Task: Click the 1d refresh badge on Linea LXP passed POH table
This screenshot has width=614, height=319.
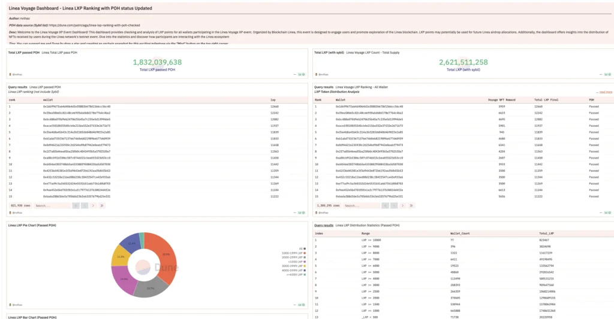Action: [x=301, y=212]
